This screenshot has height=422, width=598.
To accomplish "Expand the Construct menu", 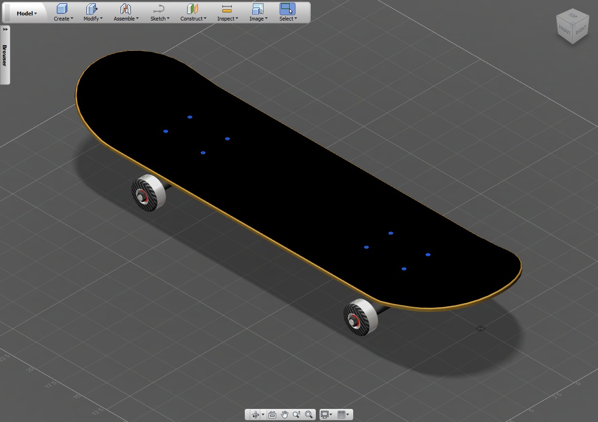I will point(193,19).
